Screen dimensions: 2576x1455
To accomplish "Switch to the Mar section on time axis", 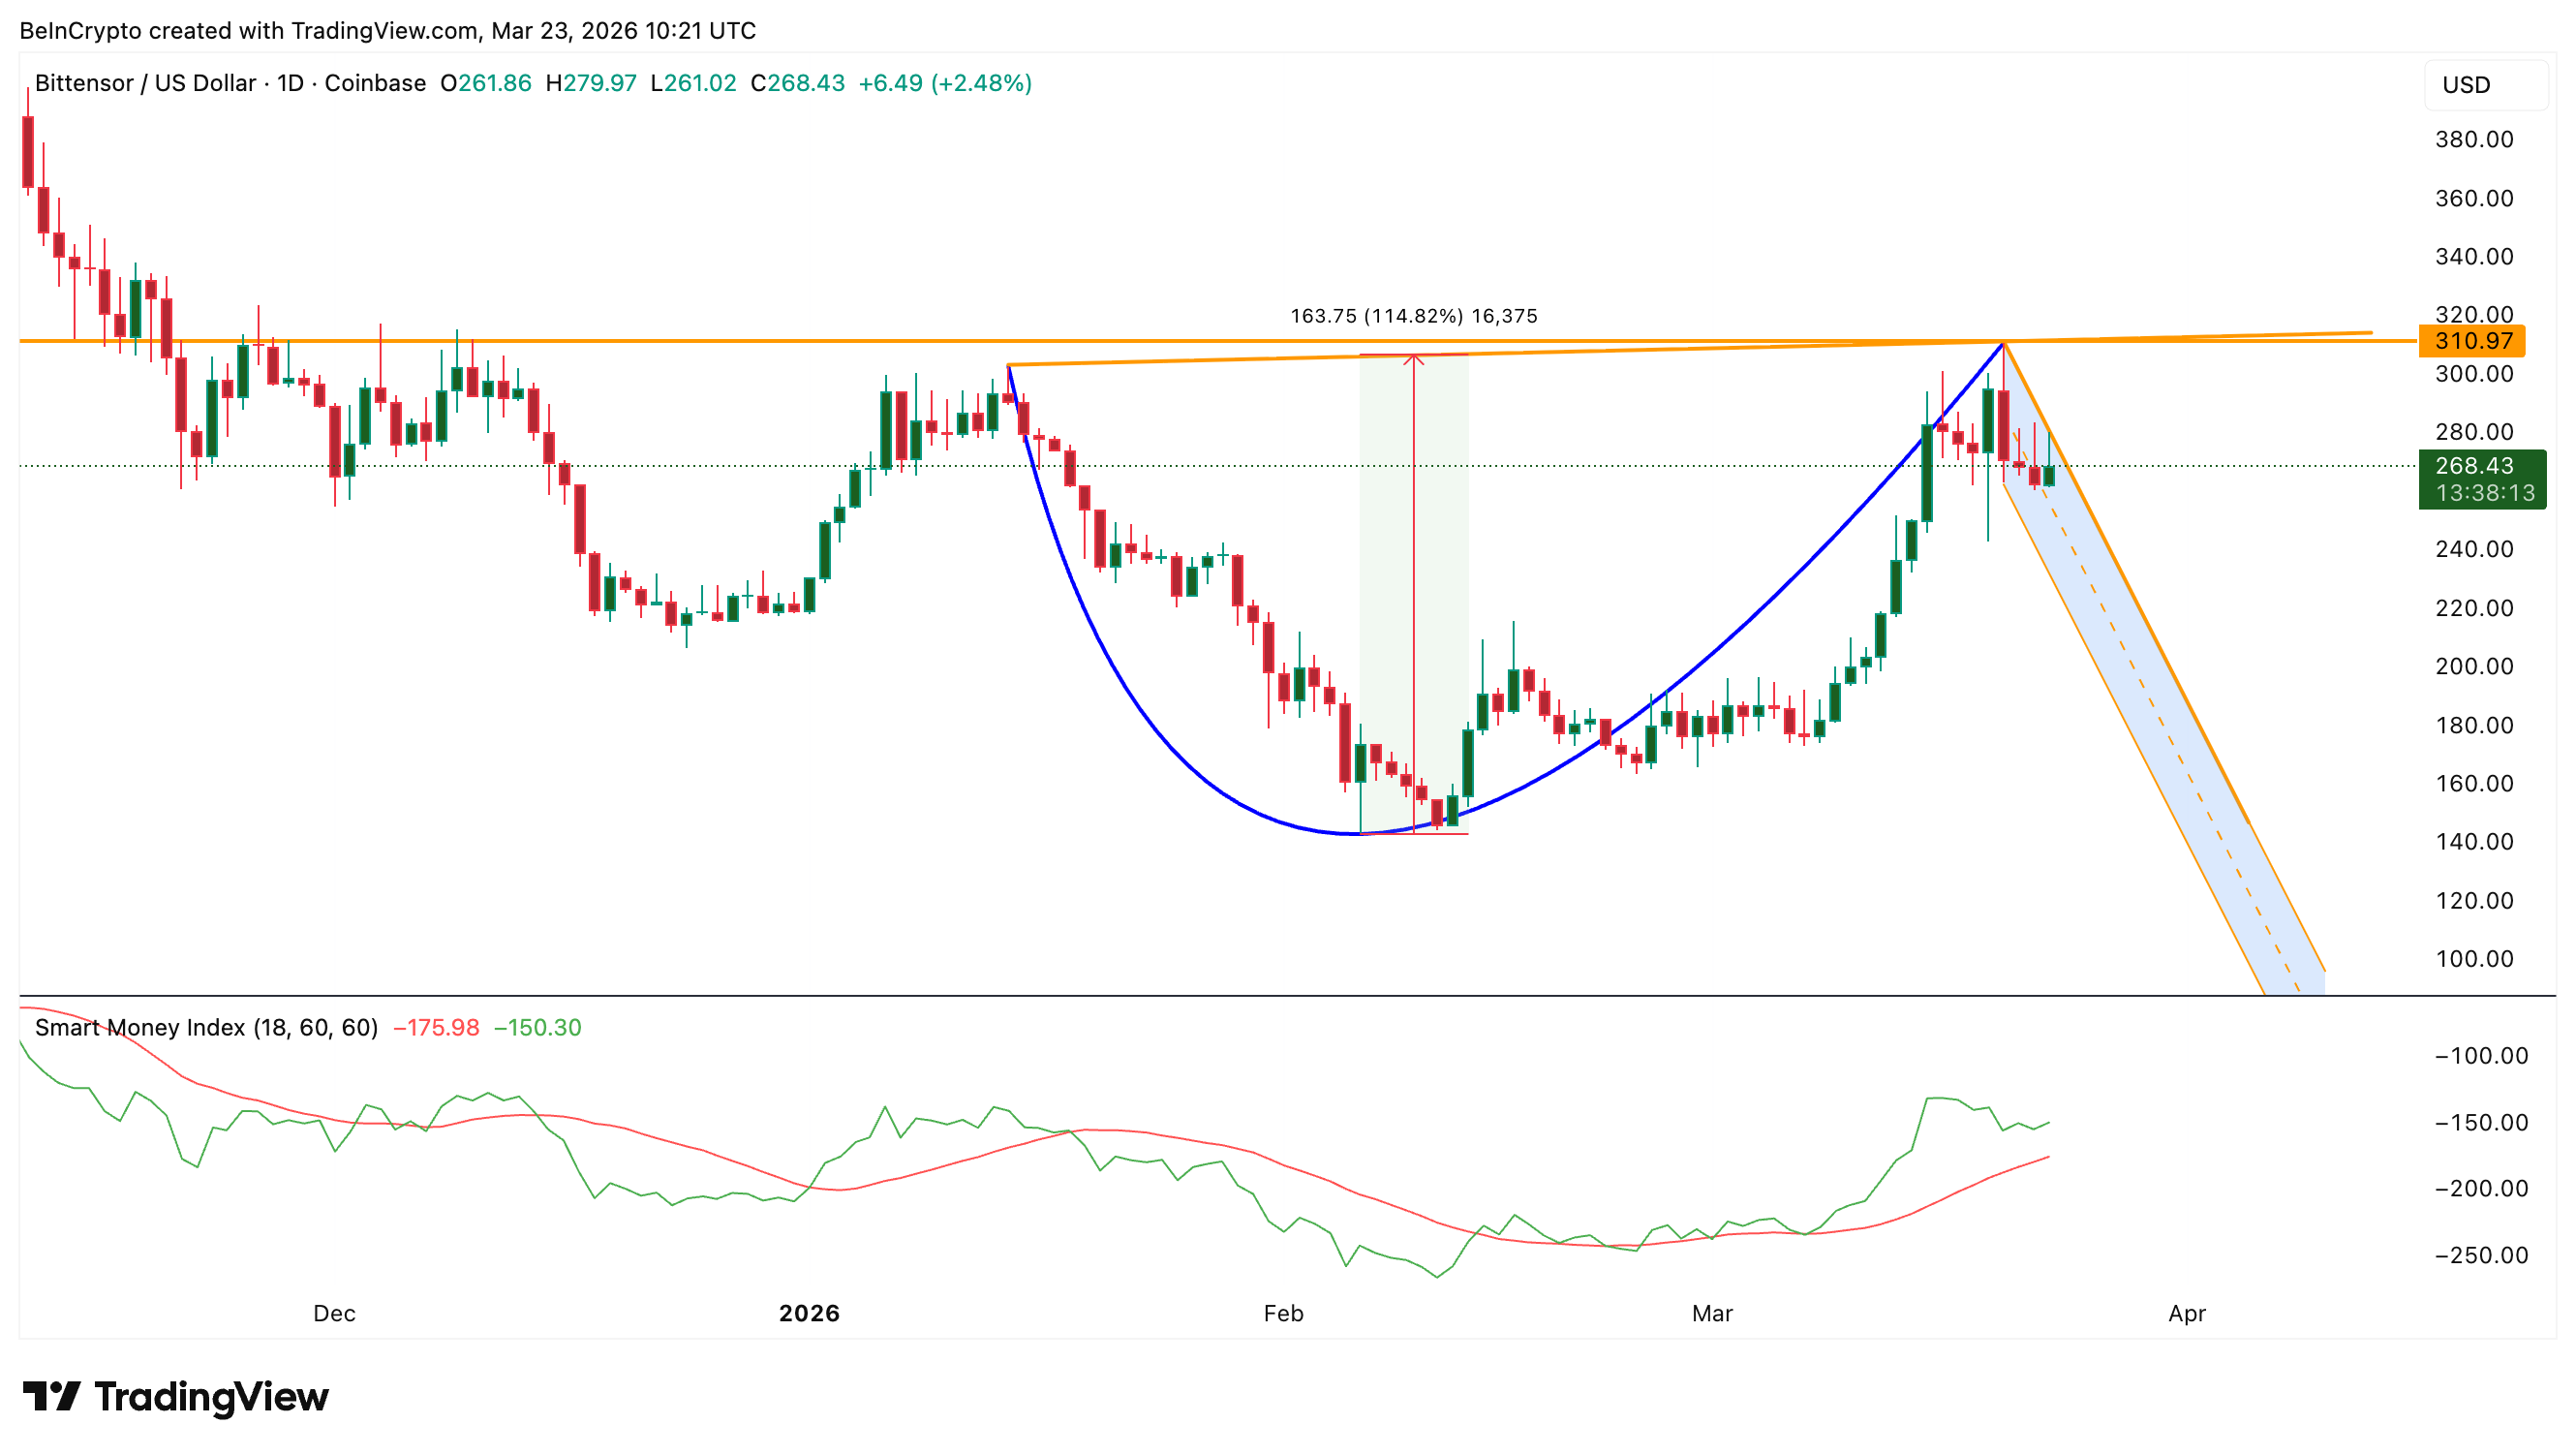I will 1713,1313.
